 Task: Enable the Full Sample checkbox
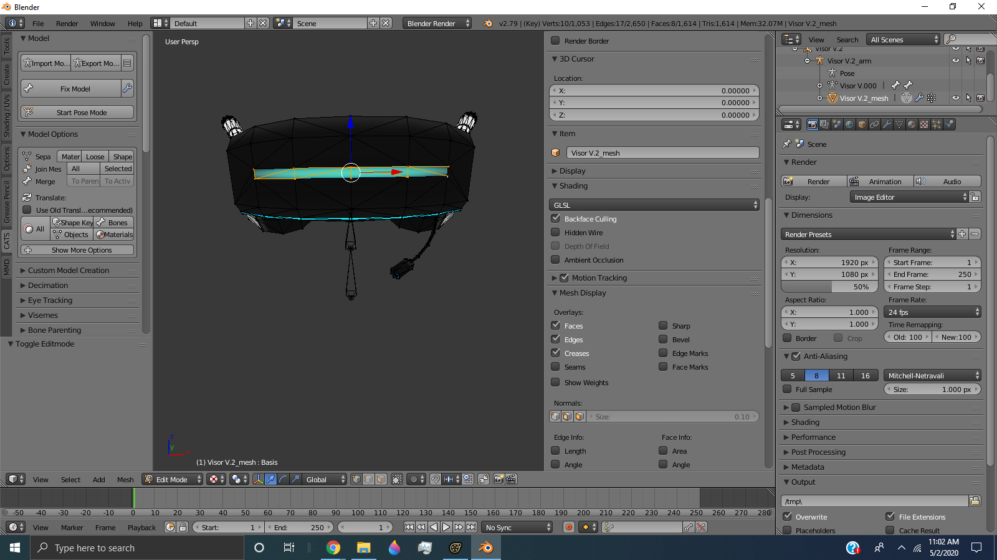click(x=788, y=389)
